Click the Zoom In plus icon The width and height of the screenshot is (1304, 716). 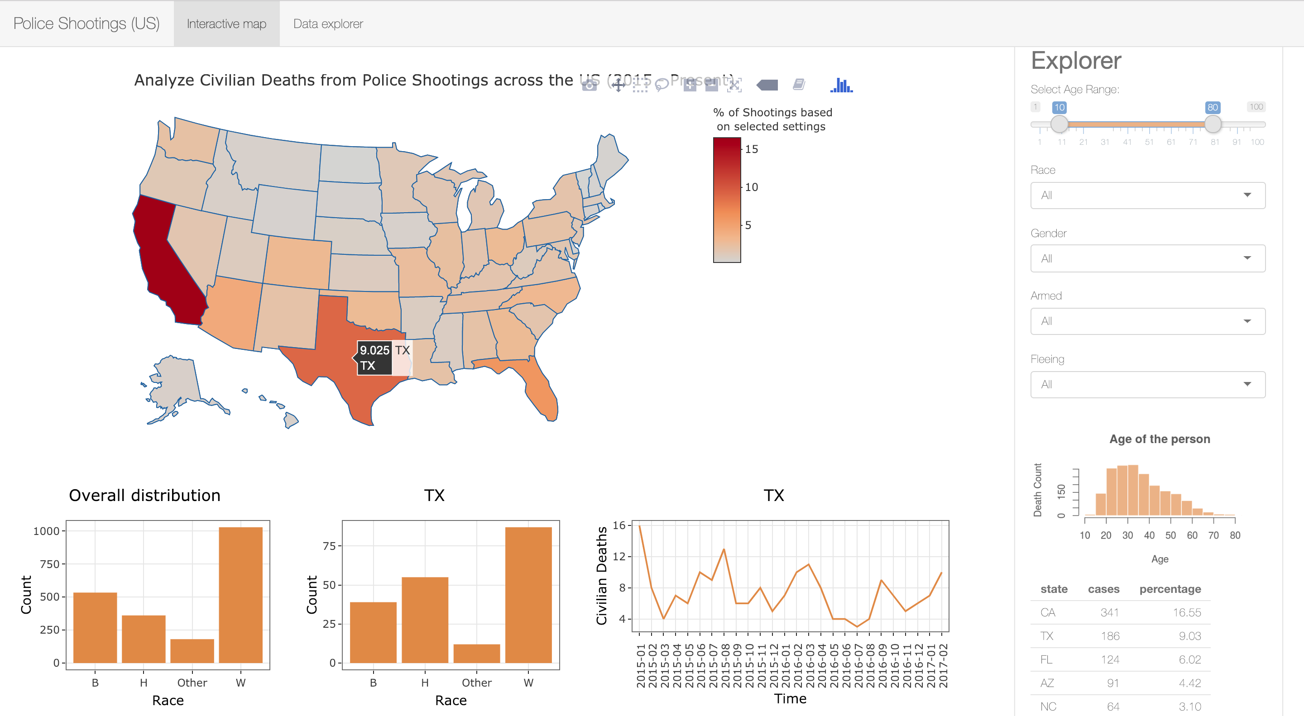690,85
